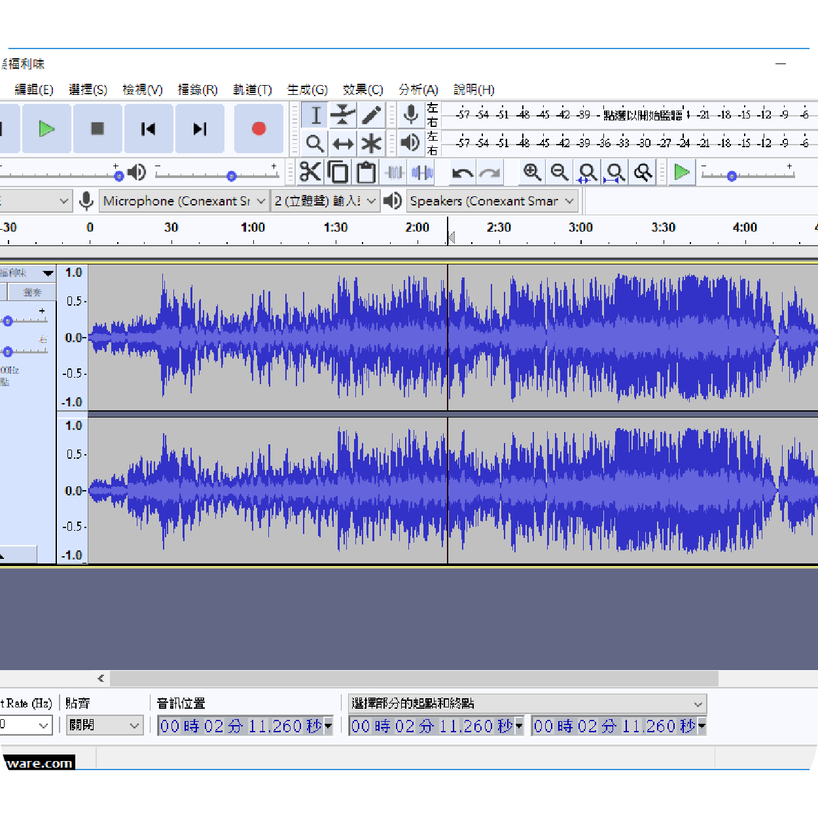818x818 pixels.
Task: Activate the Multi-tool asterisk icon
Action: tap(371, 143)
